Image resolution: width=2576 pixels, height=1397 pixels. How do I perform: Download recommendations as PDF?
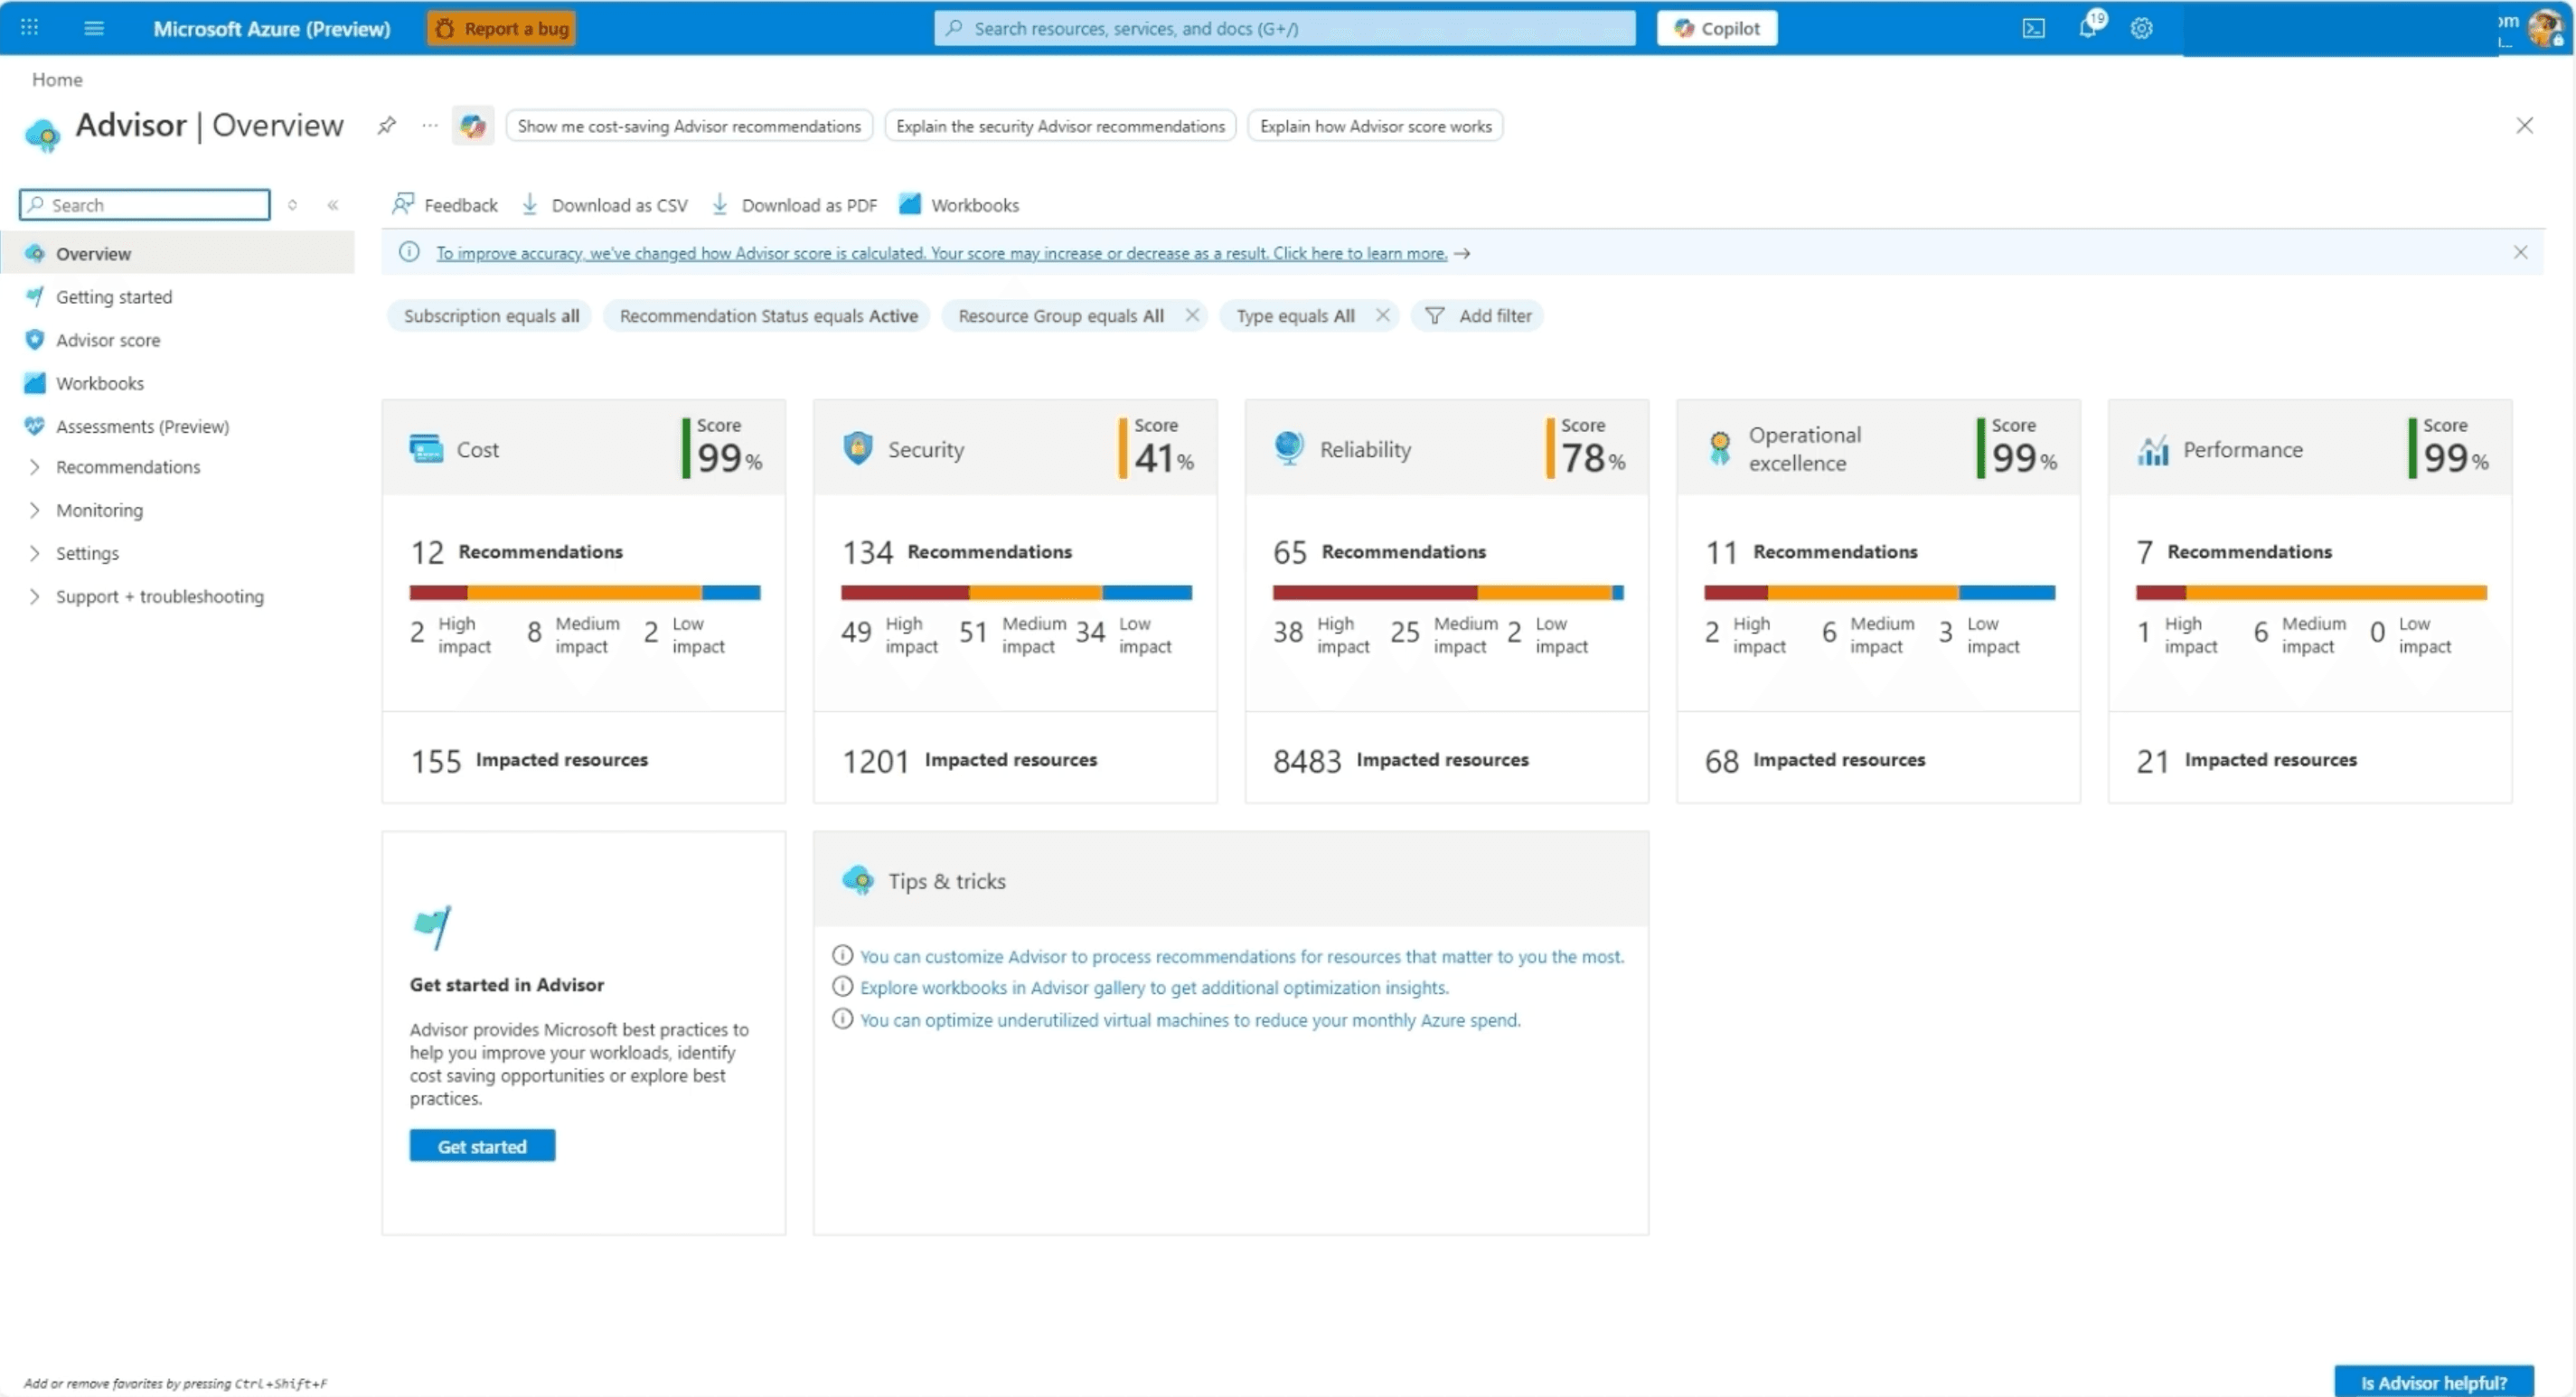coord(795,205)
